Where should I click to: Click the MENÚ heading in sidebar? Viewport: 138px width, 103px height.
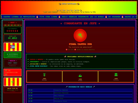click(x=13, y=23)
